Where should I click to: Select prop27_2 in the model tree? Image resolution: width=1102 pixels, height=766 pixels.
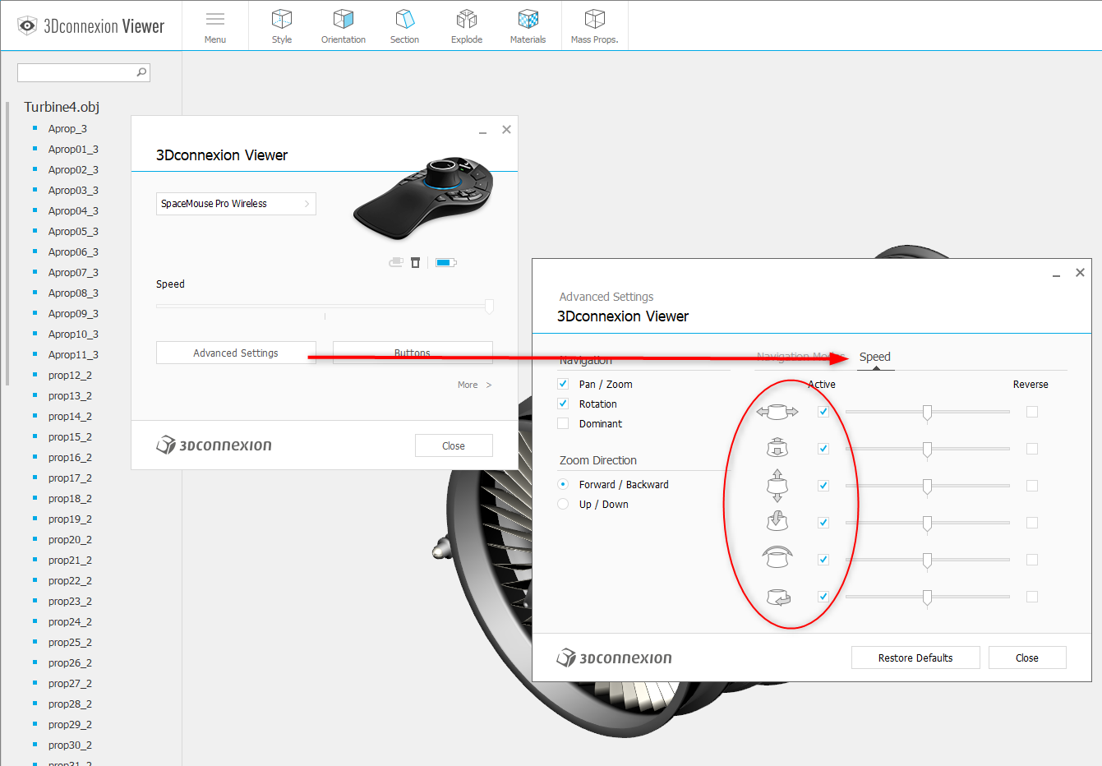tap(70, 683)
